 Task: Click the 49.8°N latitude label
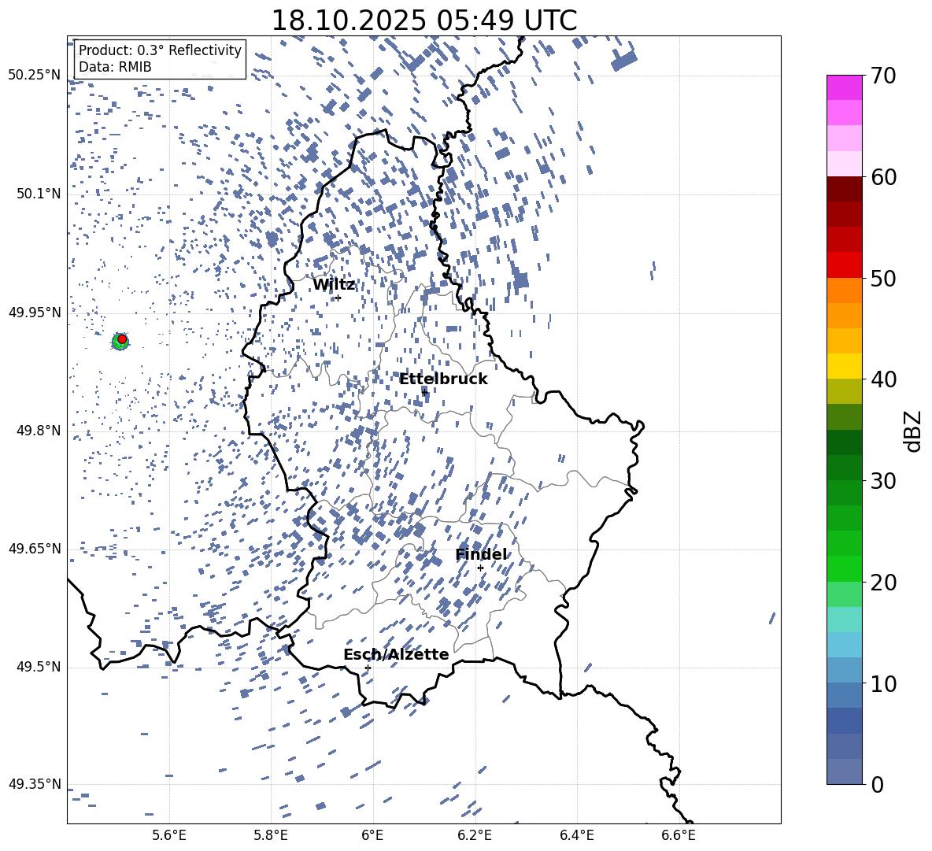click(x=39, y=431)
